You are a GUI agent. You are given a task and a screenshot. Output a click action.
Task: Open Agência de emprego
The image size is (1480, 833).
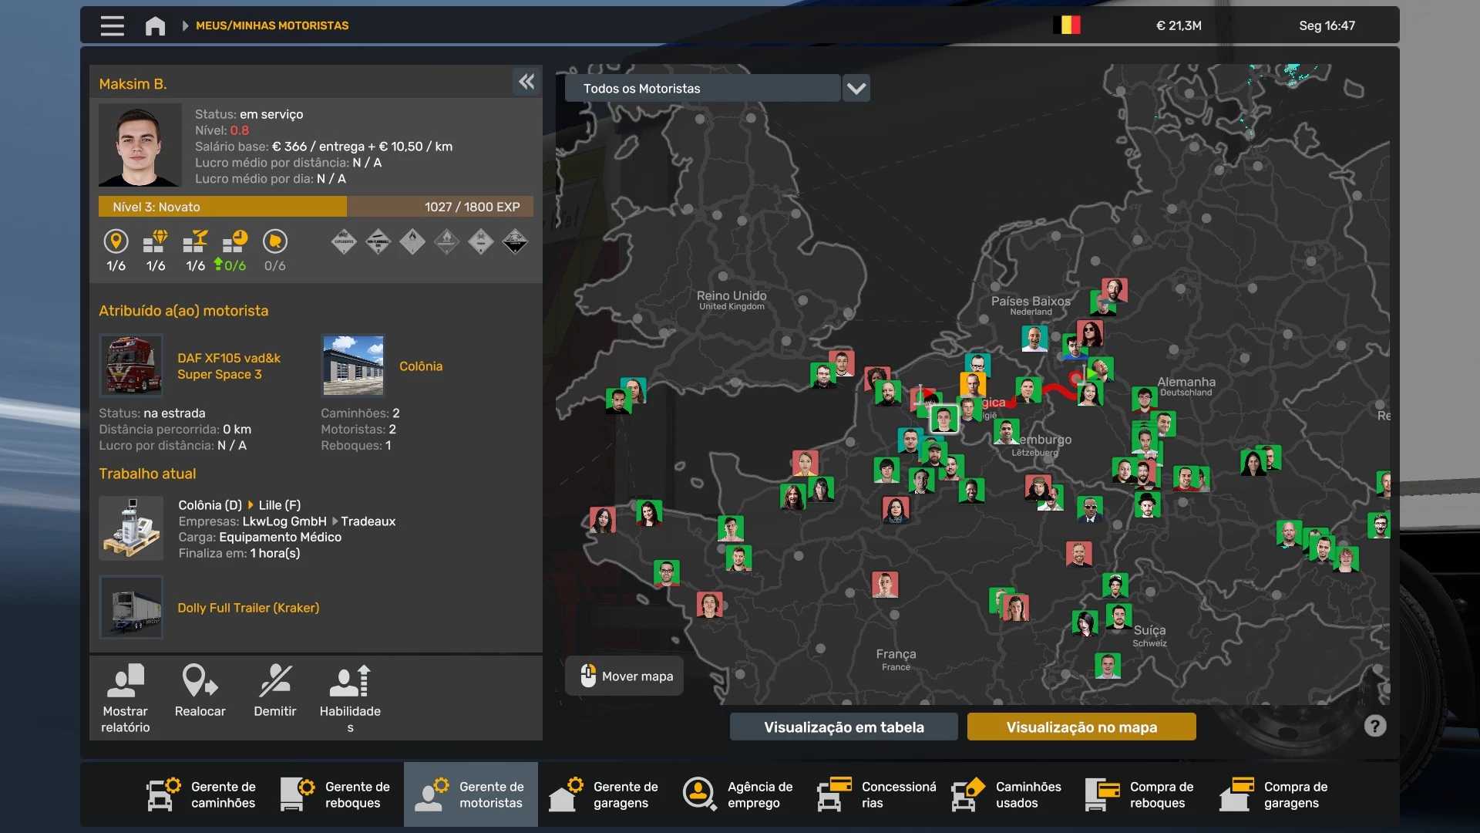point(738,794)
